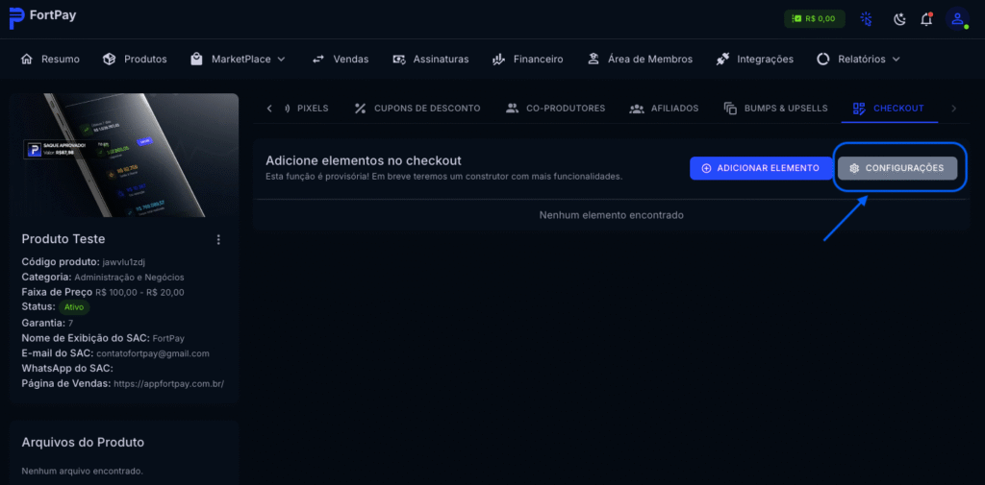Click the R$ 0,00 balance badge
This screenshot has width=985, height=485.
pos(814,18)
